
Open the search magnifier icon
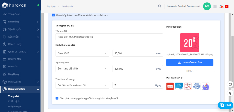pyautogui.click(x=159, y=6)
